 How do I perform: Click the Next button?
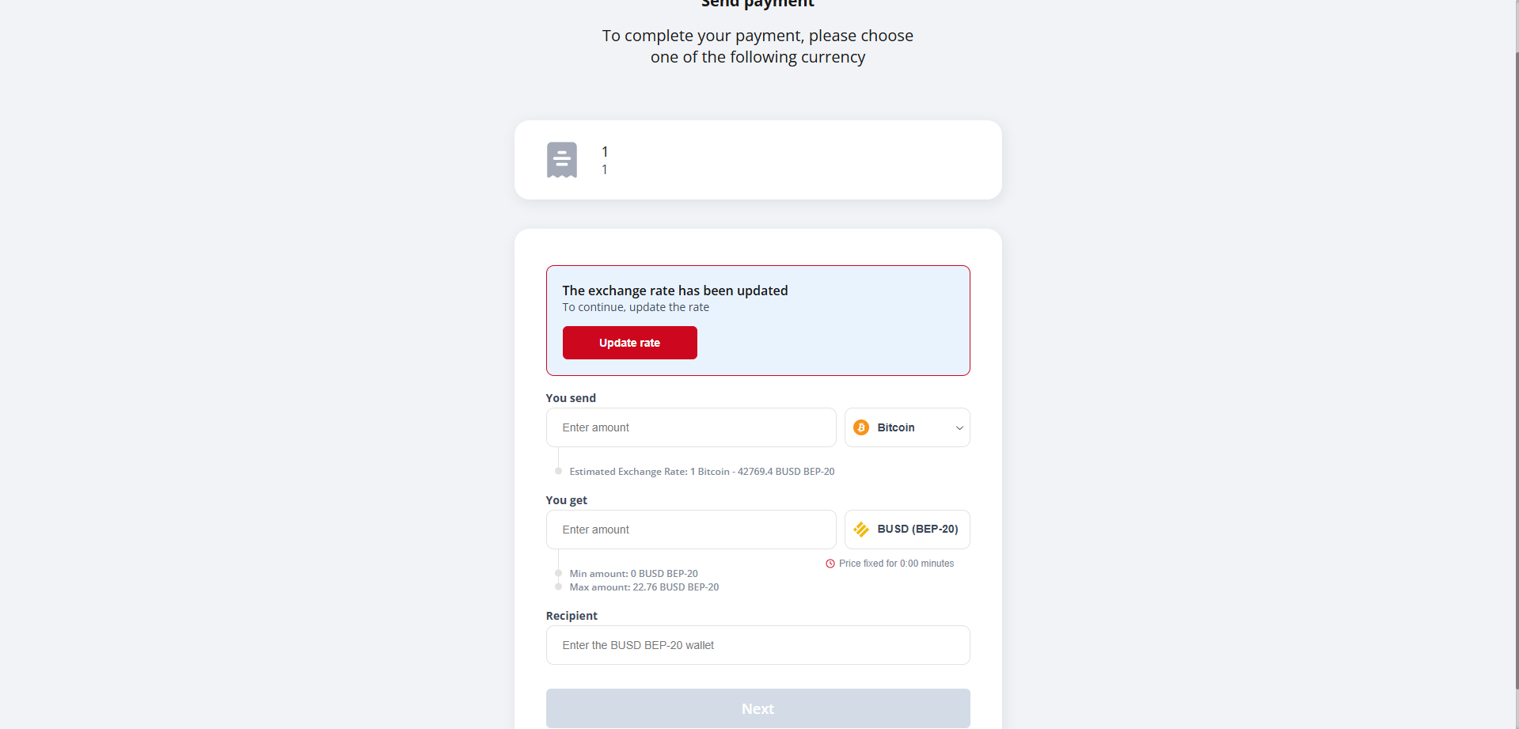pos(758,708)
